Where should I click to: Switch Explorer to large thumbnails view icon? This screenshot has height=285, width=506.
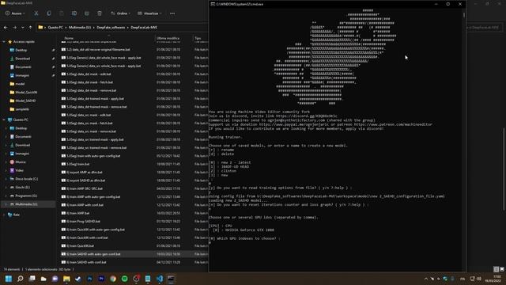coord(502,269)
